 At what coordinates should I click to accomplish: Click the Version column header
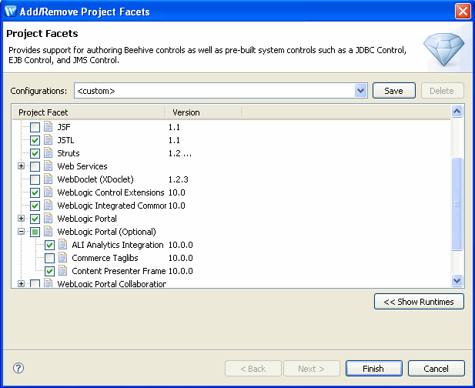[204, 112]
